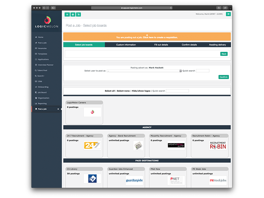Switch to Select job boards step
Viewport: 264px width, 198px height.
click(84, 45)
